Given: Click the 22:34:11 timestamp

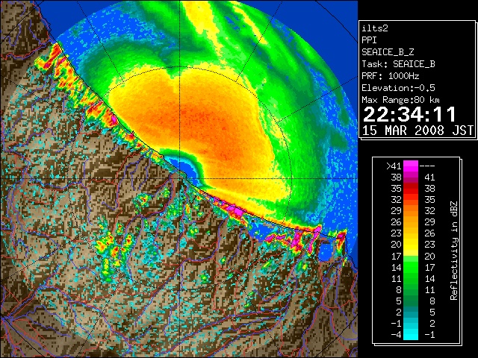Looking at the screenshot, I should pos(409,114).
